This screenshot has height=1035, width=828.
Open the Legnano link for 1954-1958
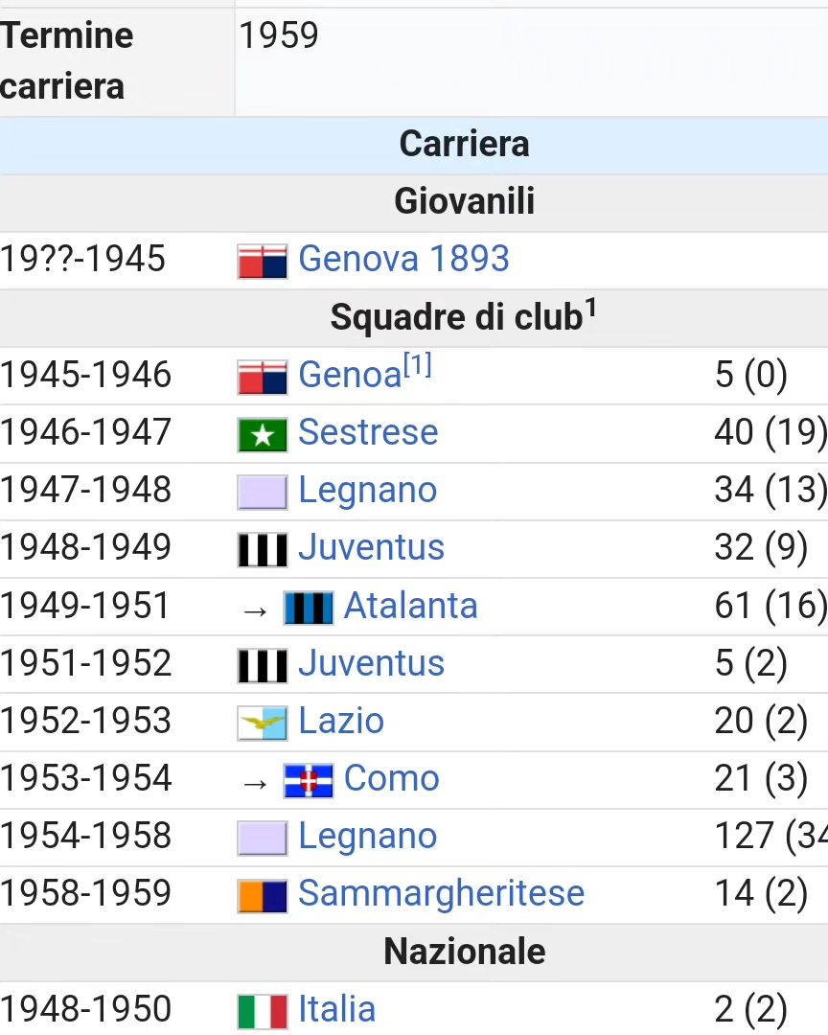click(x=368, y=837)
